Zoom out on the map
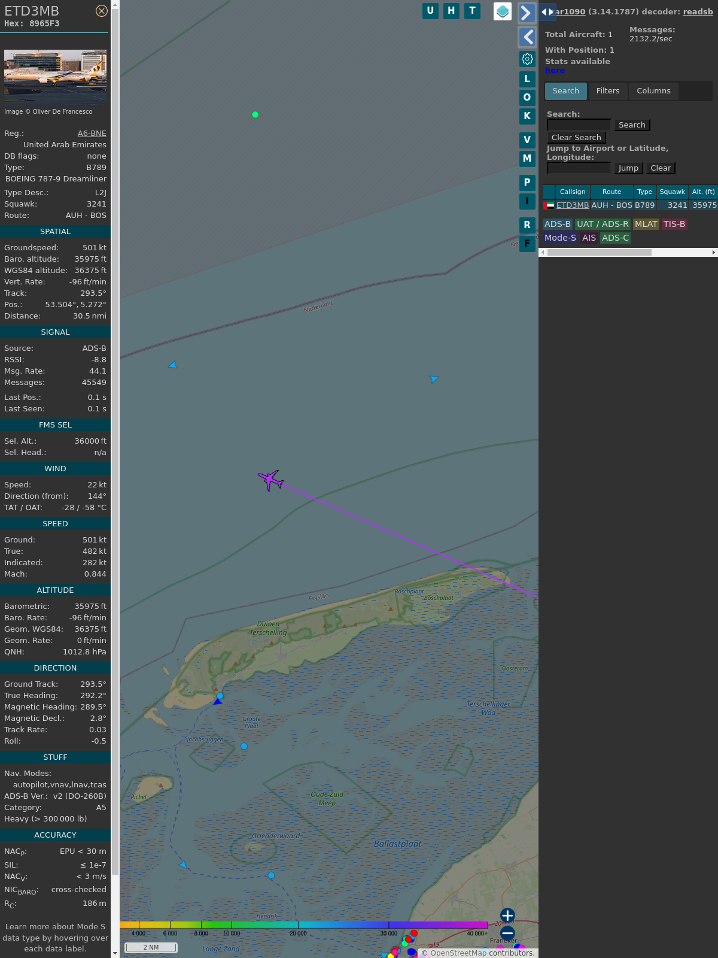 pos(507,933)
